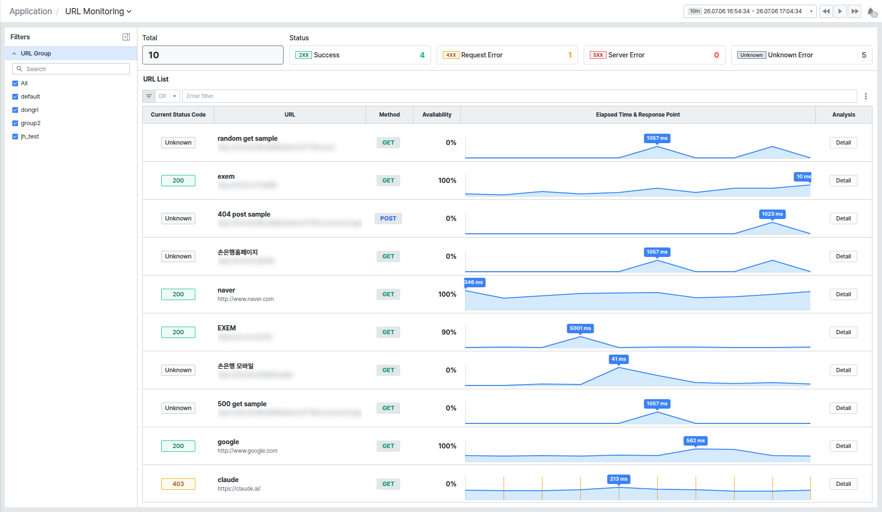Click Unknown badge in 500 get sample row
Viewport: 882px width, 512px height.
178,408
